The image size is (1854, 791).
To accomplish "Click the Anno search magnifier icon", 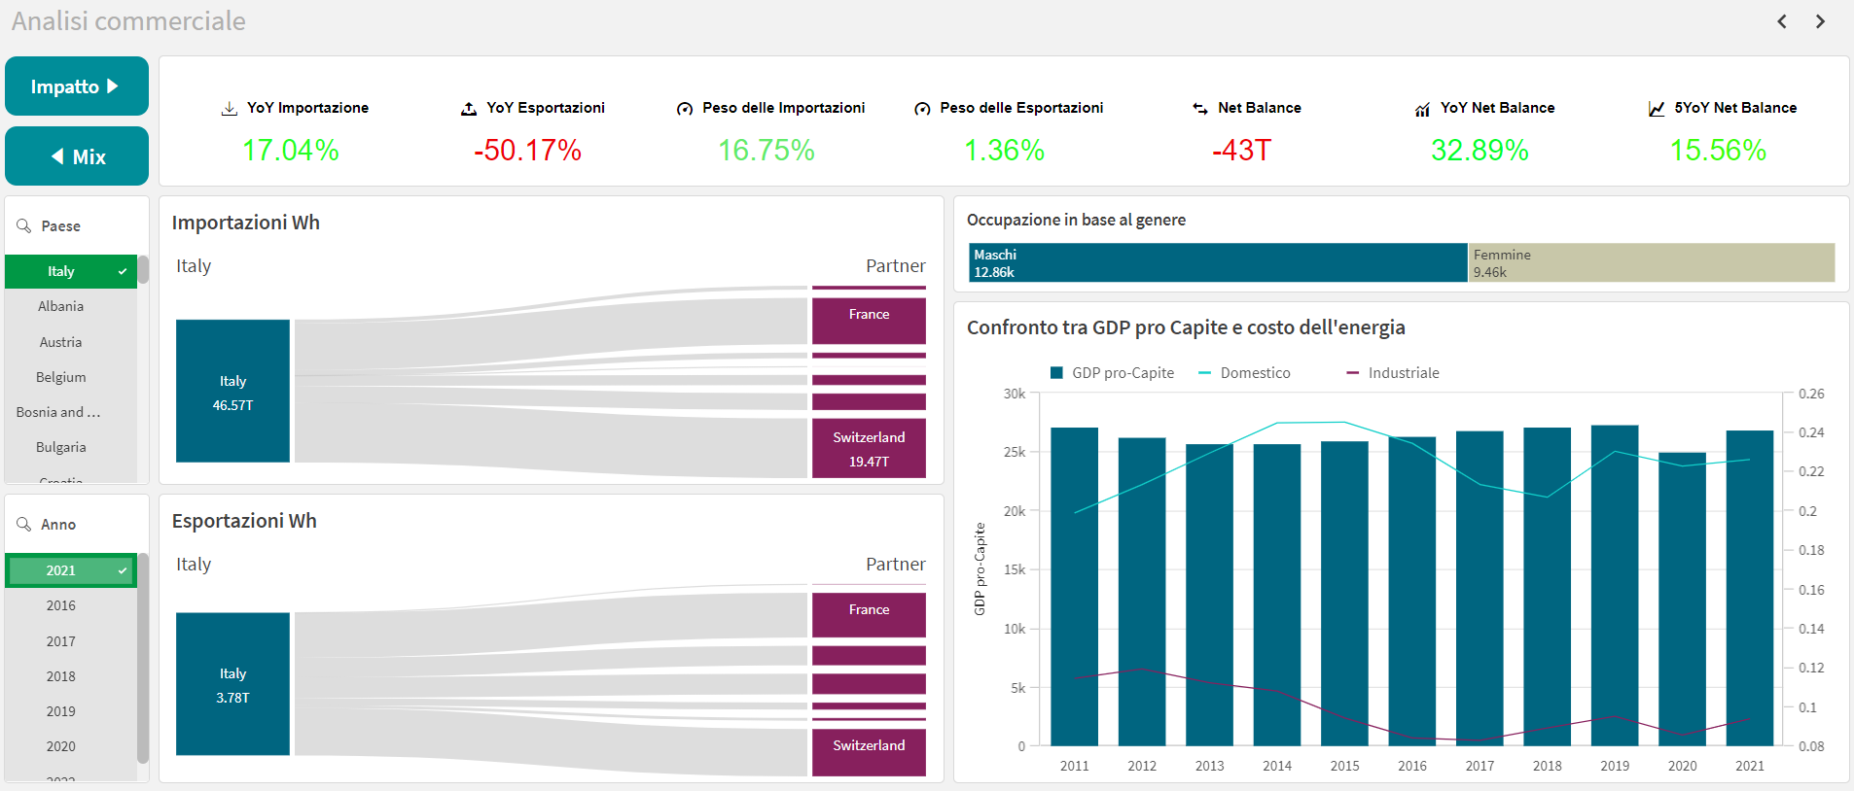I will (x=24, y=524).
